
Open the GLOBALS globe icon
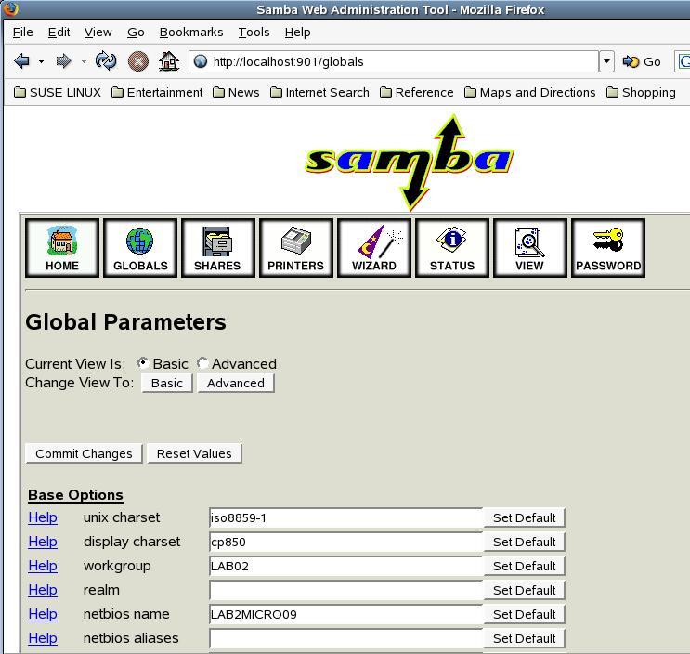[140, 248]
